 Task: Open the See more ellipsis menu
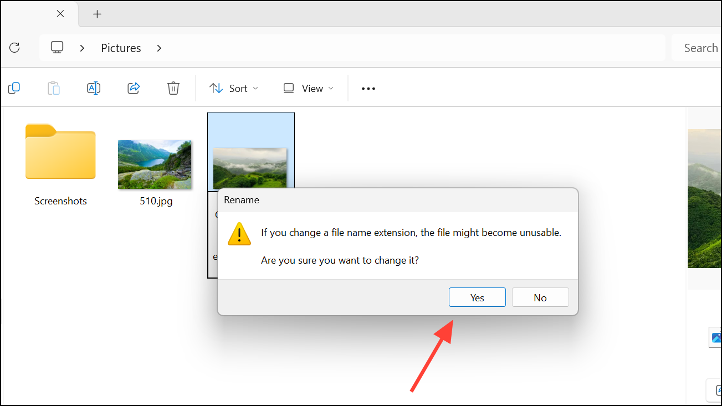pos(368,88)
